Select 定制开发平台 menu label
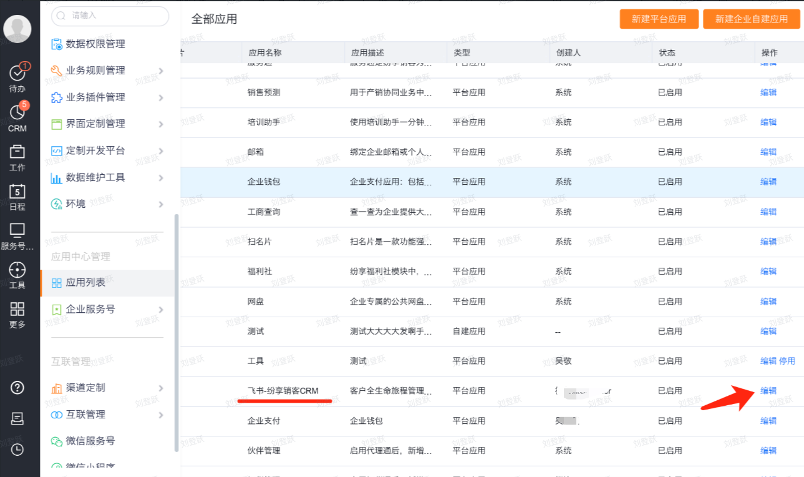The height and width of the screenshot is (477, 804). [x=95, y=150]
